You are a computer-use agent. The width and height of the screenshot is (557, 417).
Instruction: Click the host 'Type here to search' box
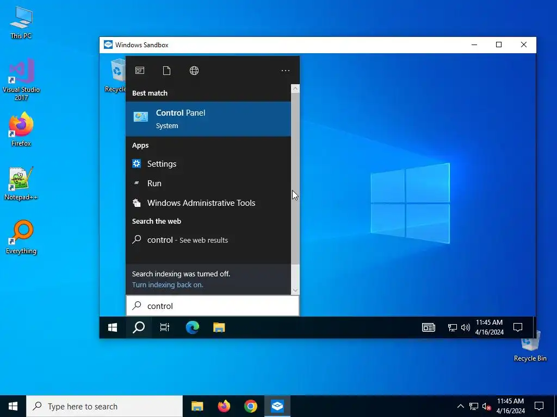[x=104, y=406]
